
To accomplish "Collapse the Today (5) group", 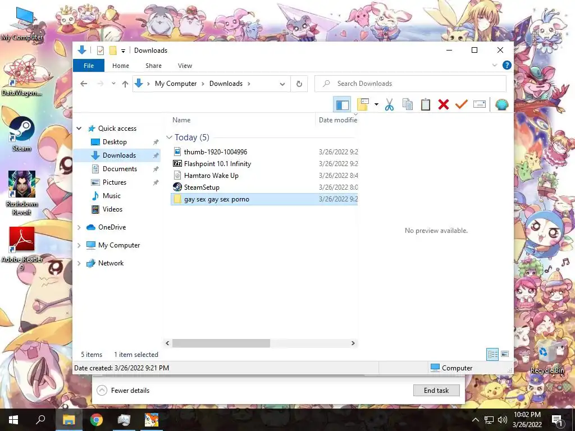I will [169, 137].
